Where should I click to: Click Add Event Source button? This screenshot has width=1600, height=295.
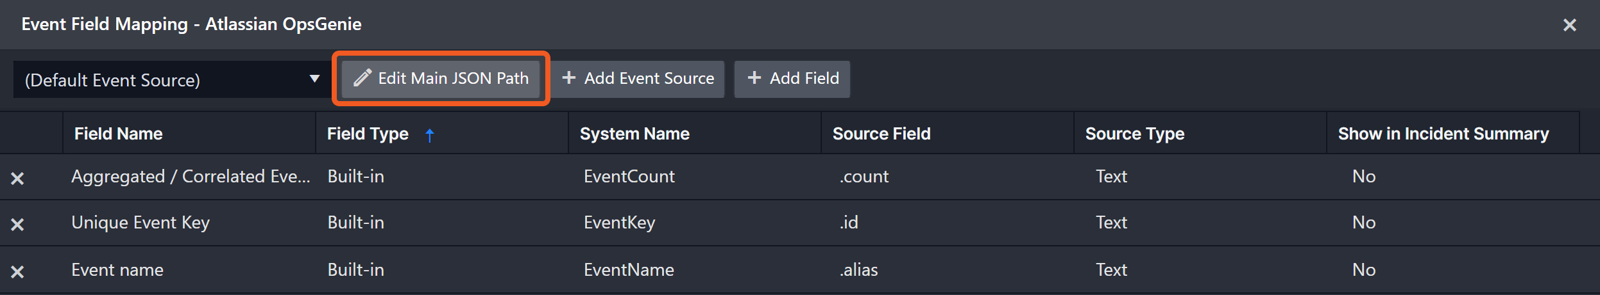[638, 79]
